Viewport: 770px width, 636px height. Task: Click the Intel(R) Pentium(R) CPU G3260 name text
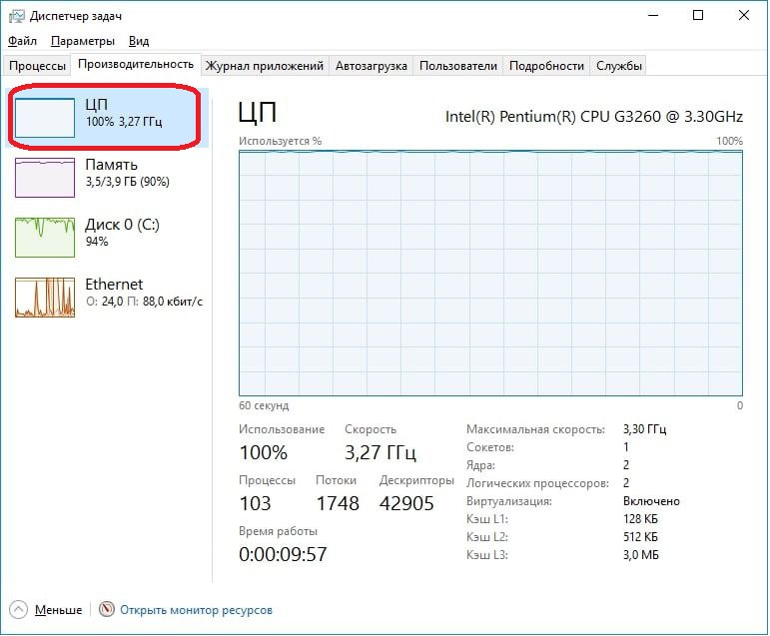pos(593,117)
